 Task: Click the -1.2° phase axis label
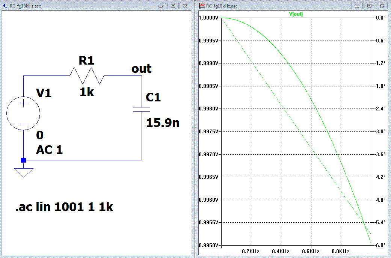coord(380,63)
